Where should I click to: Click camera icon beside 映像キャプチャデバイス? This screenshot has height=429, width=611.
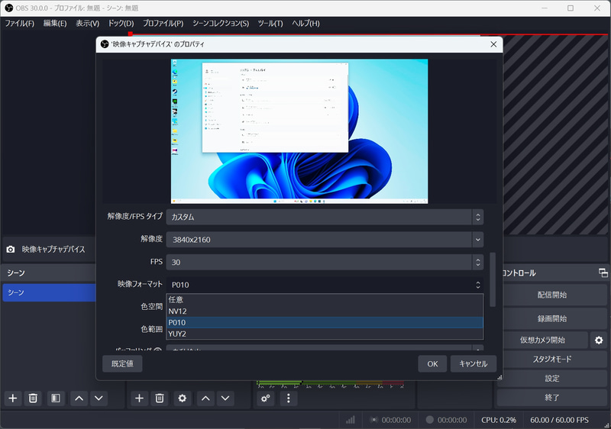[x=11, y=249]
